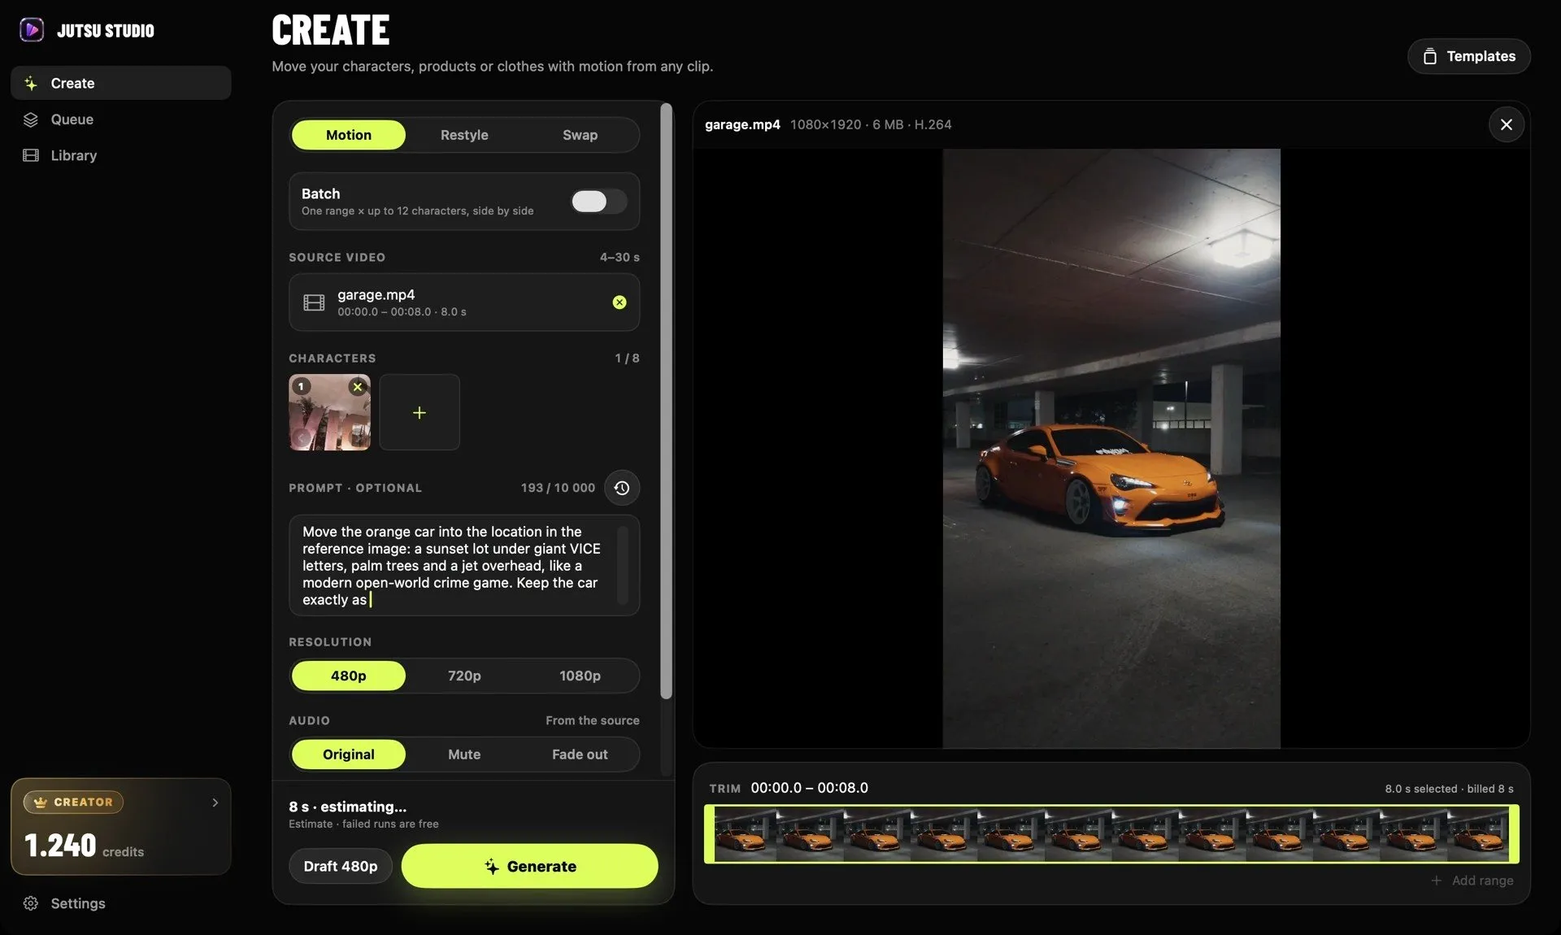Remove character 1 thumbnail
1561x935 pixels.
pos(357,387)
